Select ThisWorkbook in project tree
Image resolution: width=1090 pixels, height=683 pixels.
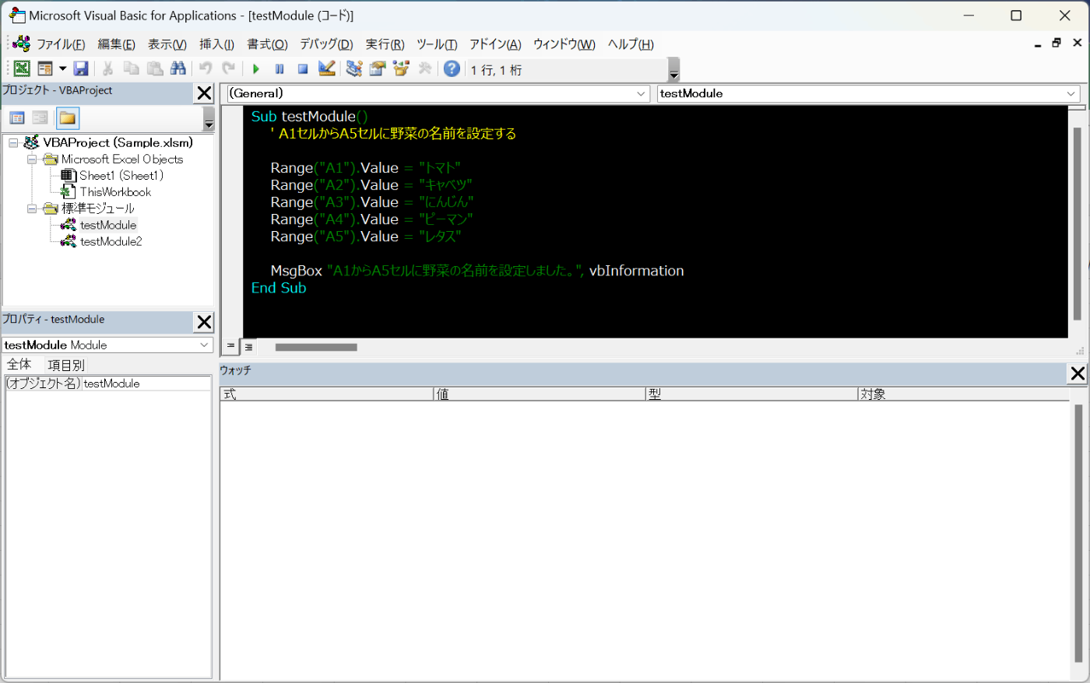coord(115,192)
